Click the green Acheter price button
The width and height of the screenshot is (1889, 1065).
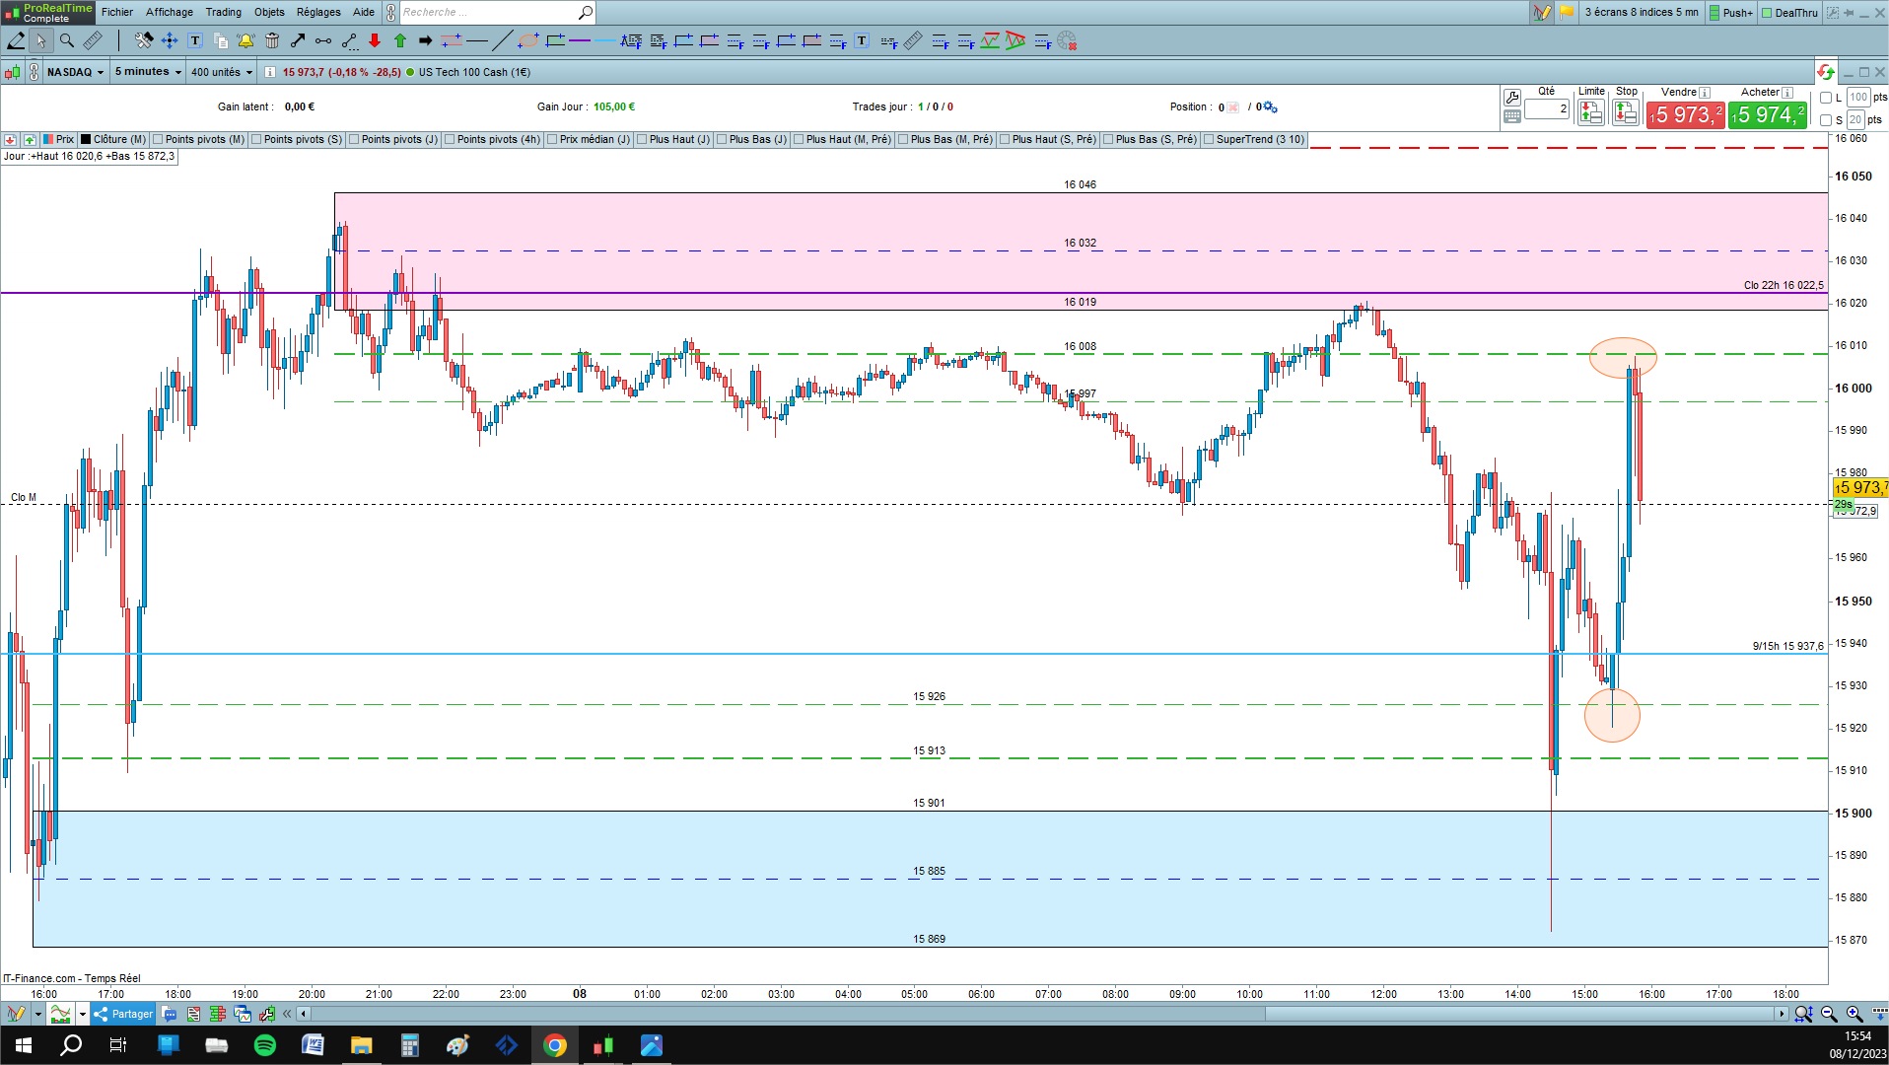[x=1768, y=115]
